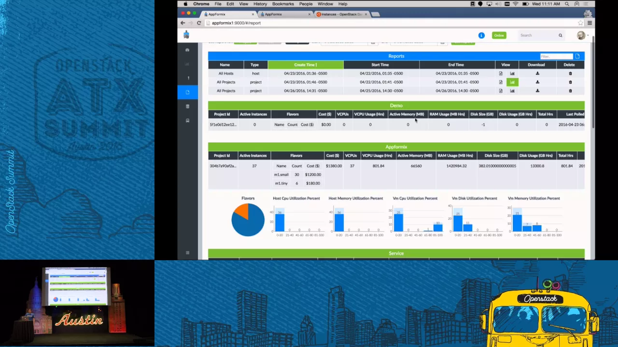Delete the All Hosts report
Viewport: 618px width, 347px height.
tap(570, 73)
